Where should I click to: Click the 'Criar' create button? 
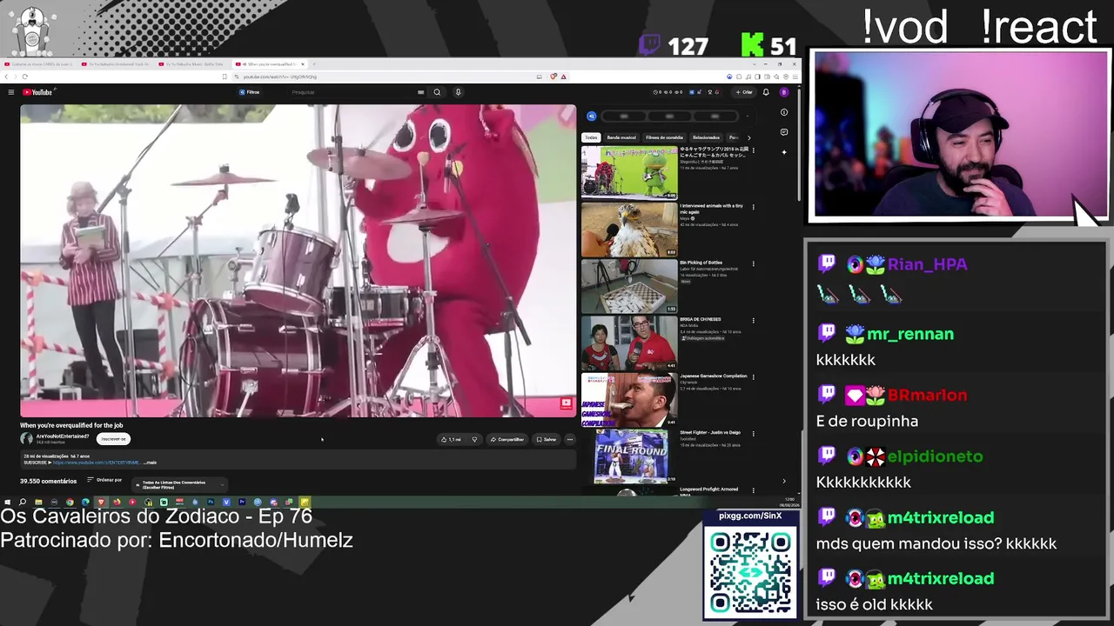[744, 92]
